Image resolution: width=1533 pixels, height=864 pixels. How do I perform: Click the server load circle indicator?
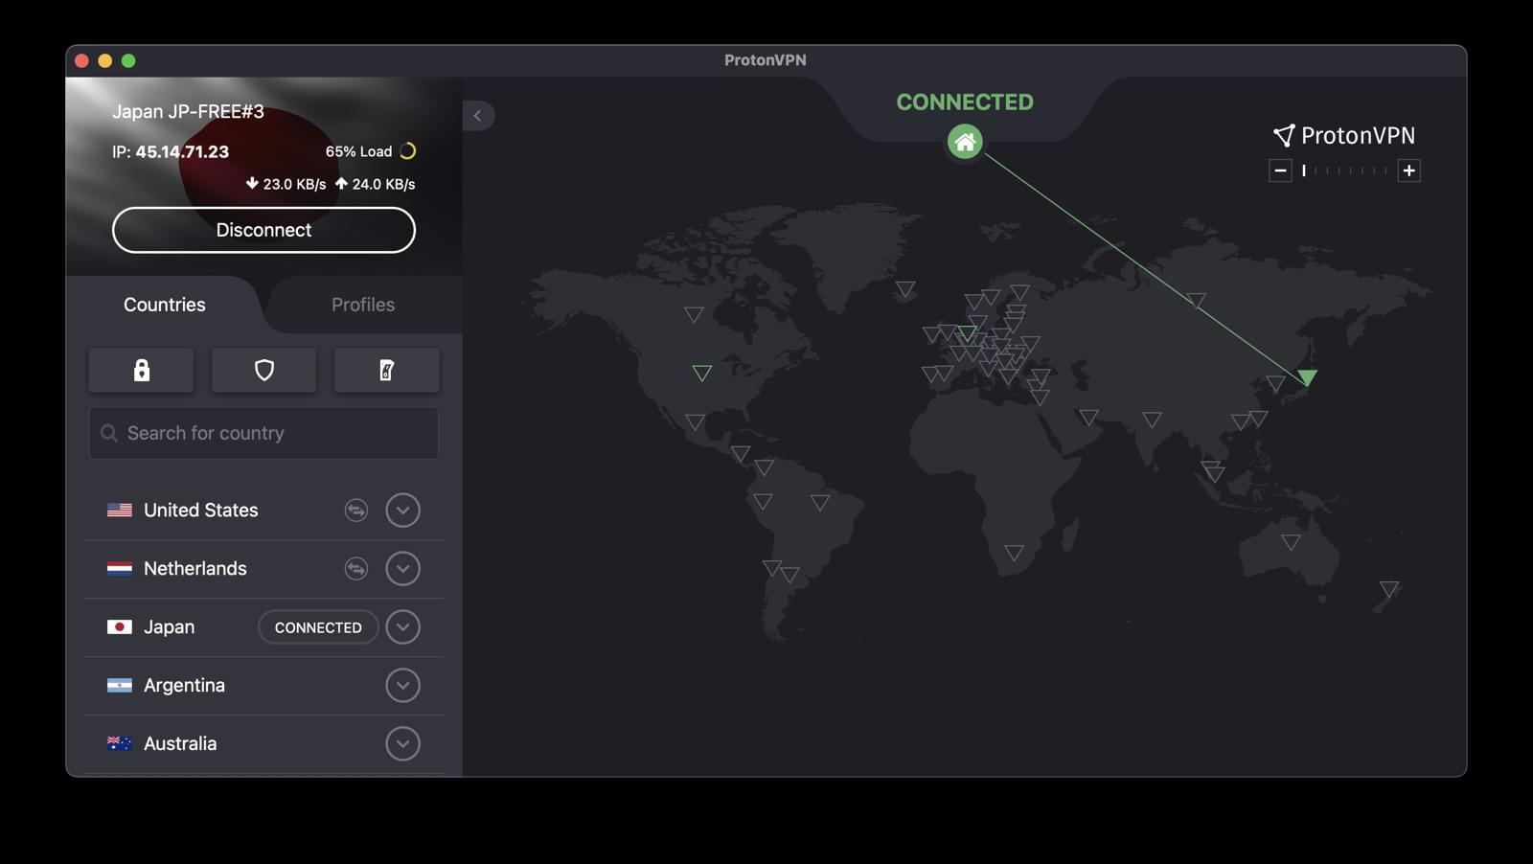click(408, 151)
